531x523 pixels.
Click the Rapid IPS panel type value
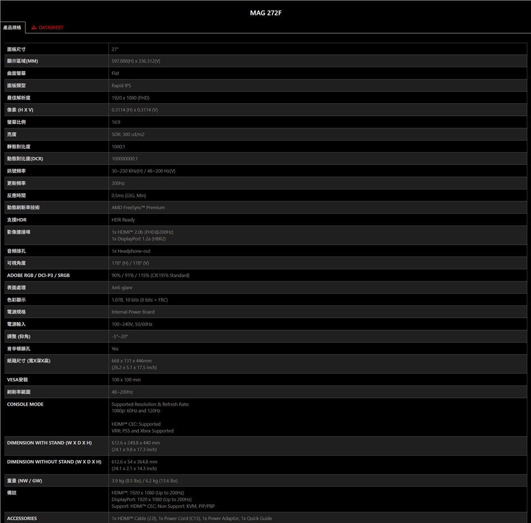[121, 86]
